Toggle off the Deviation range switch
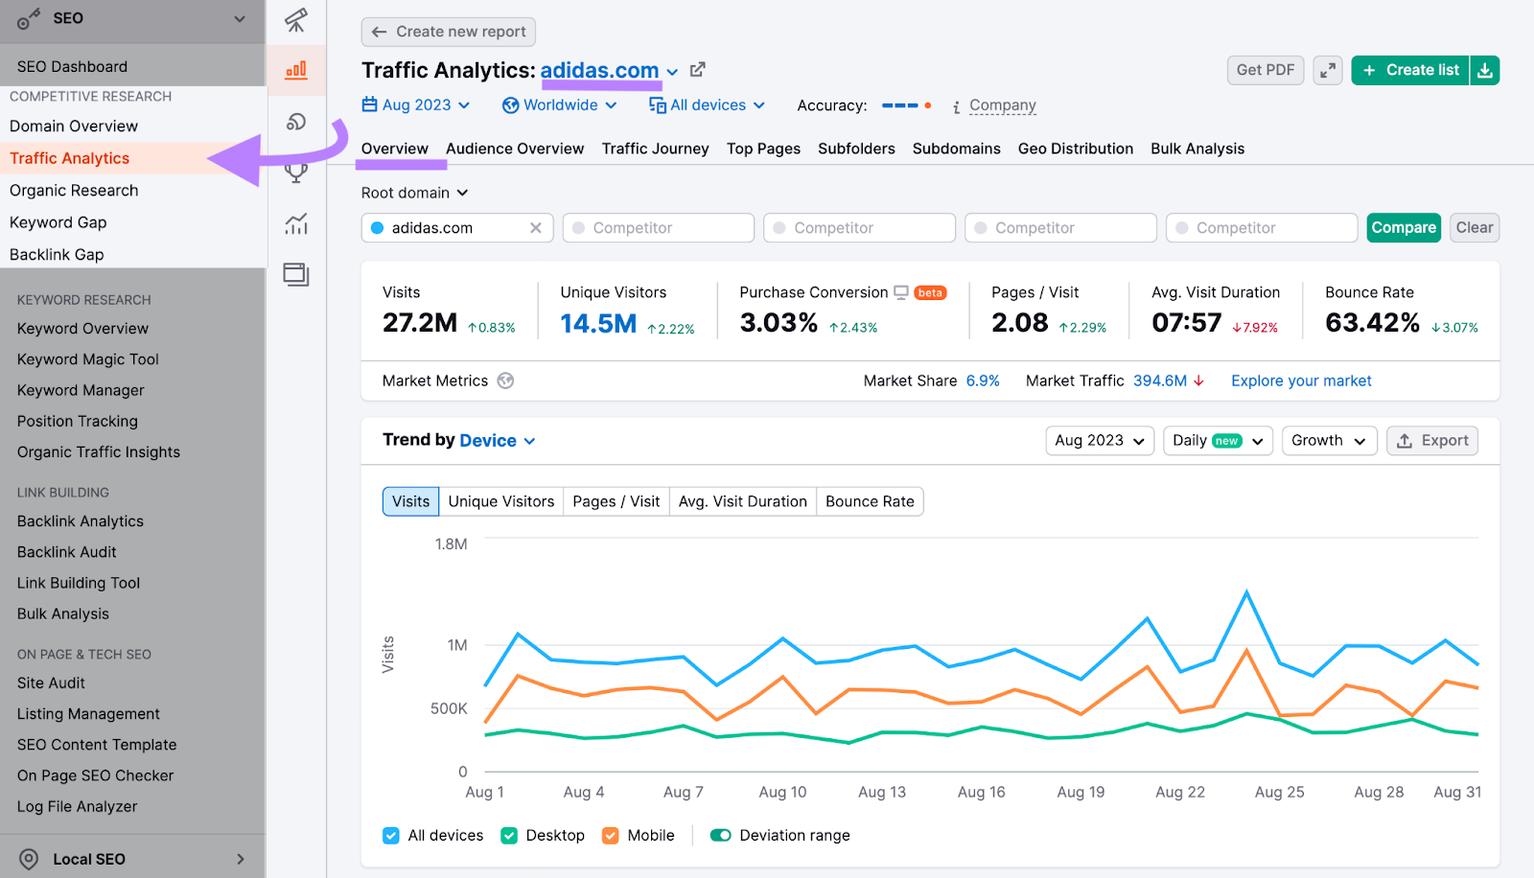The height and width of the screenshot is (878, 1534). tap(720, 835)
